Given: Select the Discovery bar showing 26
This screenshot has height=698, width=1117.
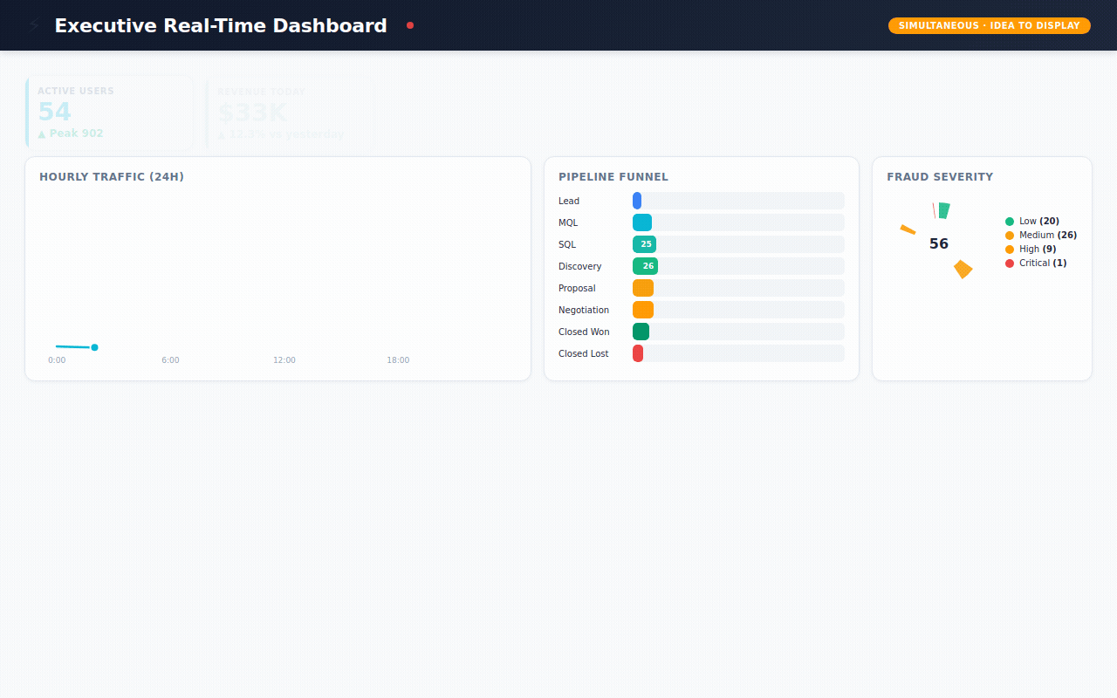Looking at the screenshot, I should (645, 266).
